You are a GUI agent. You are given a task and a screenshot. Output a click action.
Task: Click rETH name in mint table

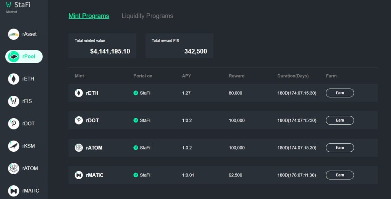click(x=92, y=93)
